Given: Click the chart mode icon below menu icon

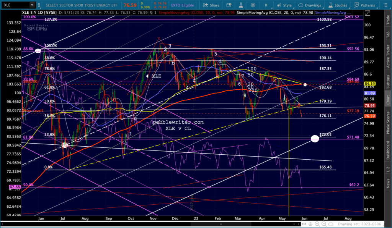Looking at the screenshot, I should pyautogui.click(x=367, y=13).
